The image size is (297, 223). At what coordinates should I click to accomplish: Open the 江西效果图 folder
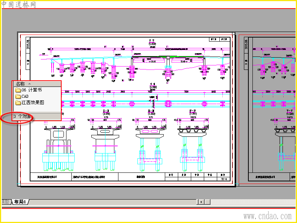click(30, 103)
